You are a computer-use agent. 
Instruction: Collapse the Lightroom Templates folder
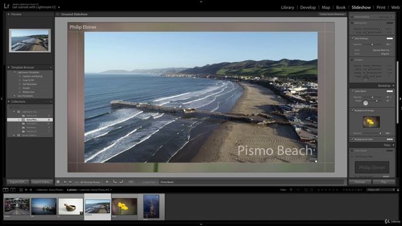coord(14,73)
